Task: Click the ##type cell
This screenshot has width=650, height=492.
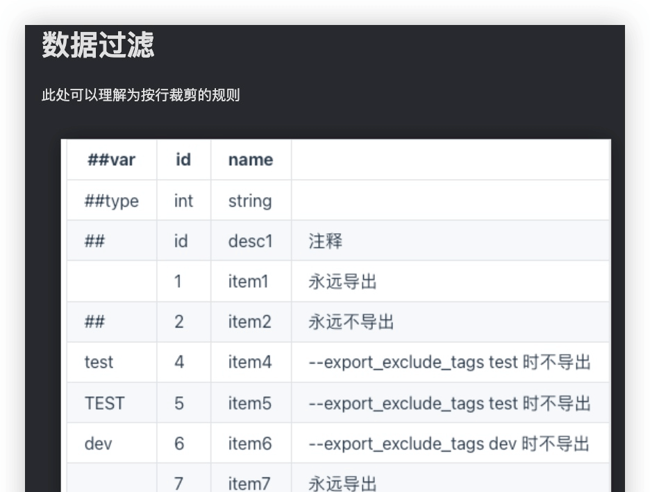Action: tap(112, 201)
